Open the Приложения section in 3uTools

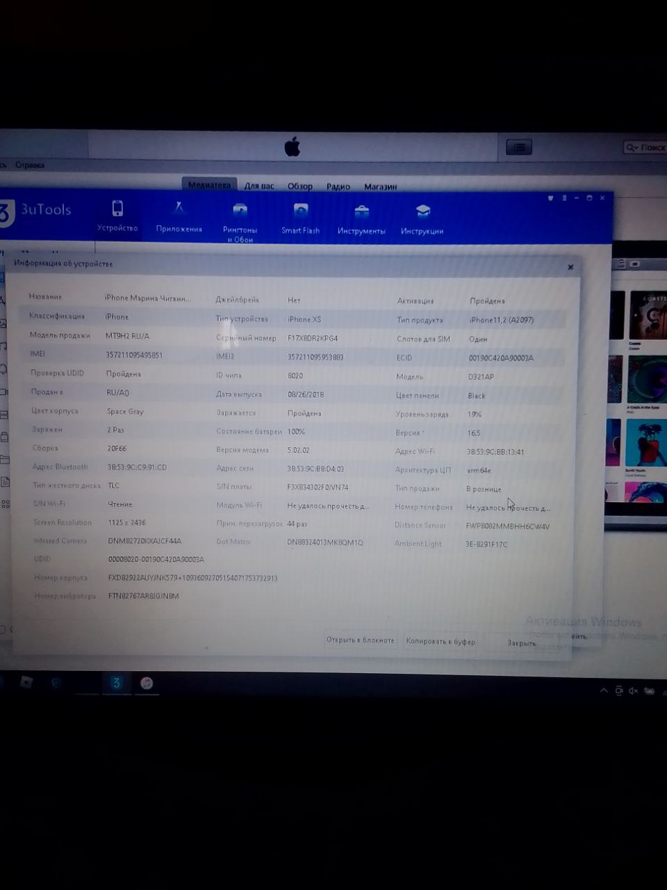179,217
